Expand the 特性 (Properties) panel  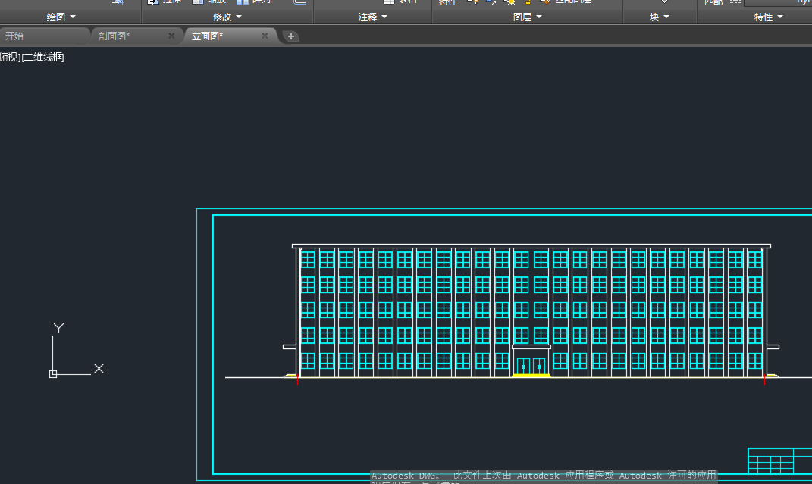tap(768, 17)
